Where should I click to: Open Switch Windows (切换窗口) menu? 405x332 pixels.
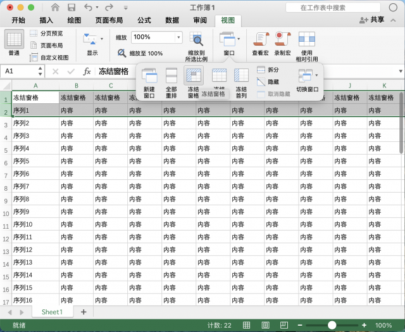[308, 80]
